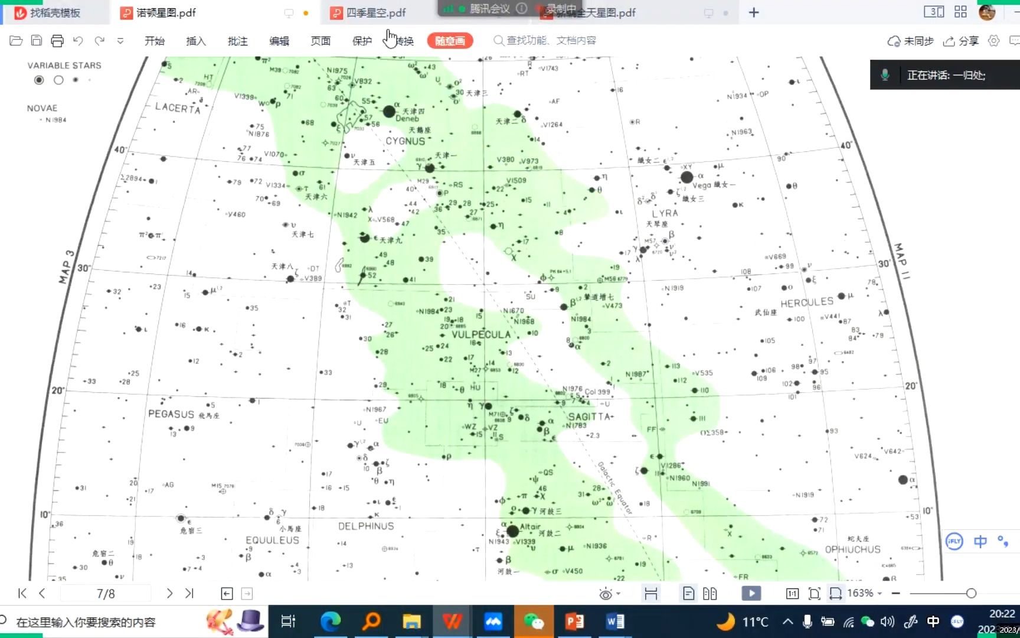Set actual size 1:1 zoom
This screenshot has height=638, width=1020.
click(x=792, y=594)
